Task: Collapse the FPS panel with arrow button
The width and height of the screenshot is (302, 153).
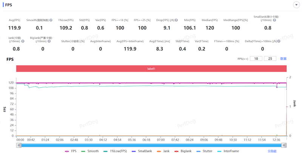Action: 296,5
